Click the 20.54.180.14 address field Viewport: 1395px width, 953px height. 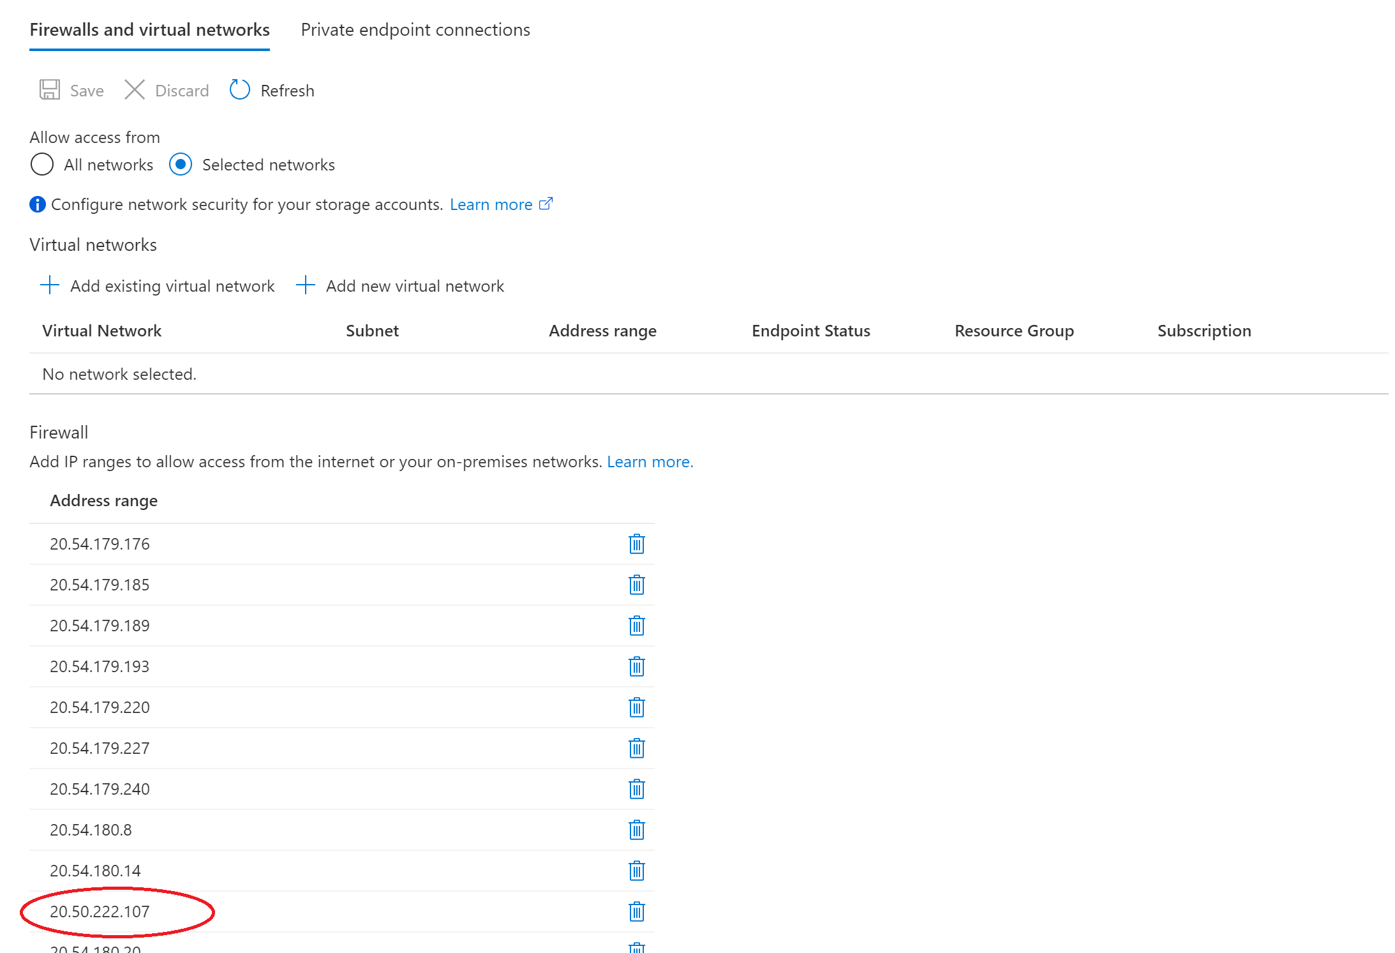[96, 871]
